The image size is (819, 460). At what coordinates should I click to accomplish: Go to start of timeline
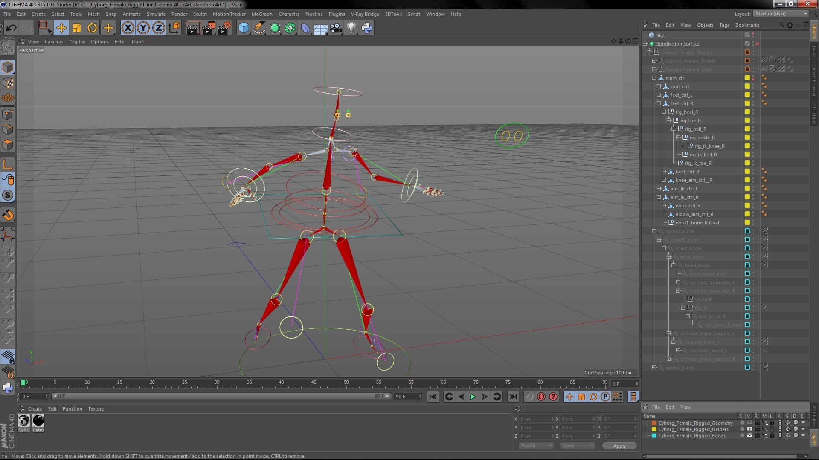coord(433,397)
